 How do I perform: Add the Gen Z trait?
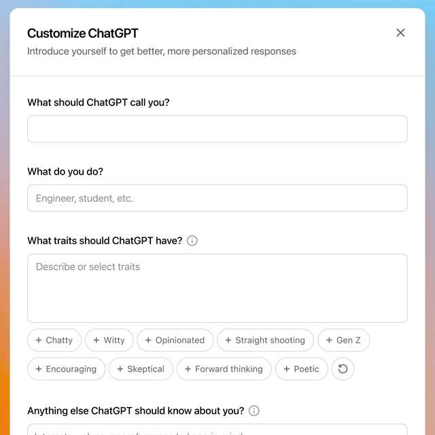[x=343, y=341]
